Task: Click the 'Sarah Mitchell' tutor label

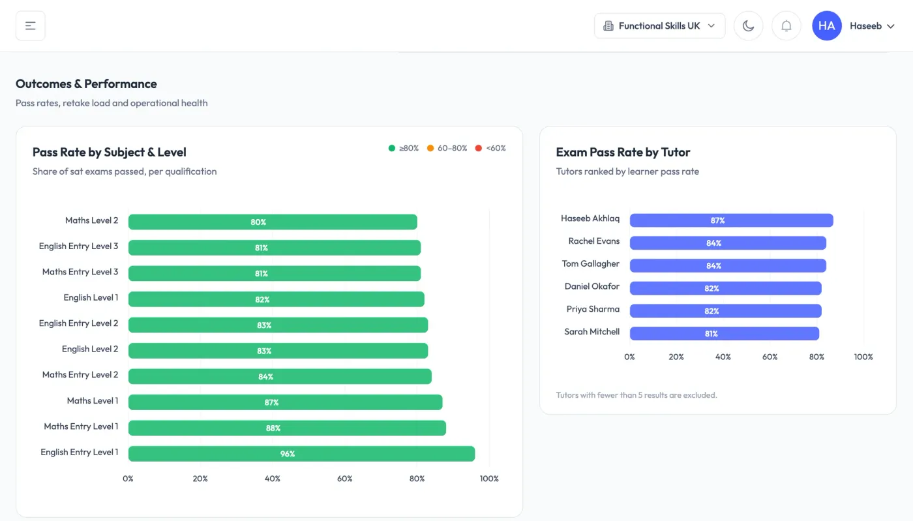Action: (x=592, y=332)
